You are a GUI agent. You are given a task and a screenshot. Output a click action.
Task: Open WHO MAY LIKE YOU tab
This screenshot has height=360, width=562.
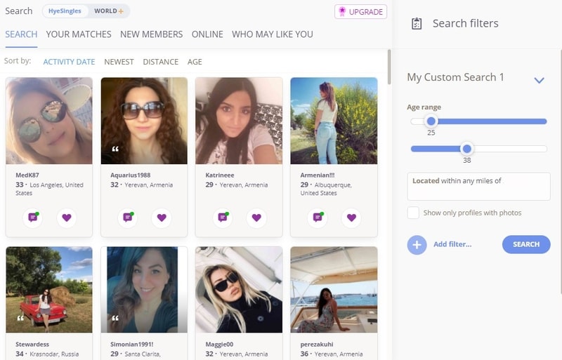[x=273, y=34]
